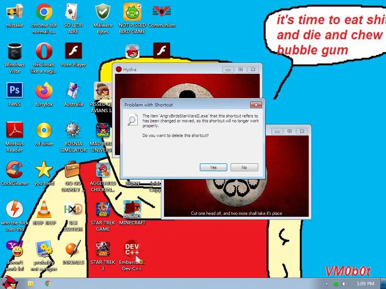Open the AGGITATED CHICKEN Rio icon
The height and width of the screenshot is (289, 386).
(103, 176)
